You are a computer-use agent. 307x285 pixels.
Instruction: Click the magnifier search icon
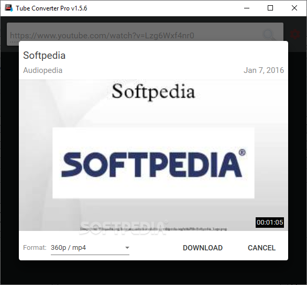[x=269, y=34]
